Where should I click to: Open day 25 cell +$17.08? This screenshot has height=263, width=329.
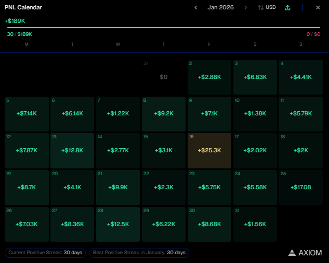coord(301,188)
